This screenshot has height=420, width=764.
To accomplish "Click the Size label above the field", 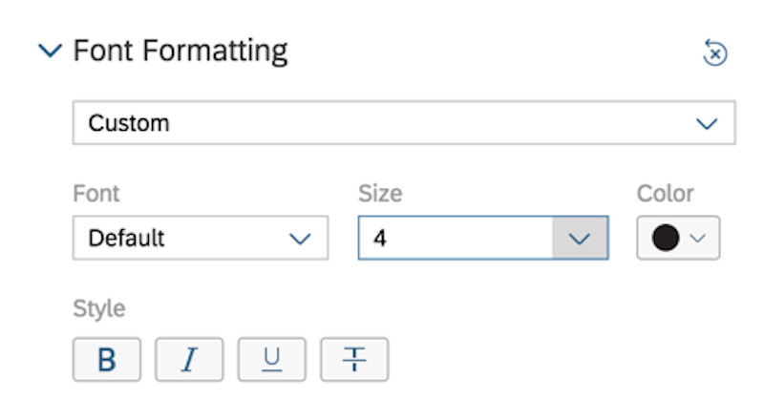I will point(380,194).
